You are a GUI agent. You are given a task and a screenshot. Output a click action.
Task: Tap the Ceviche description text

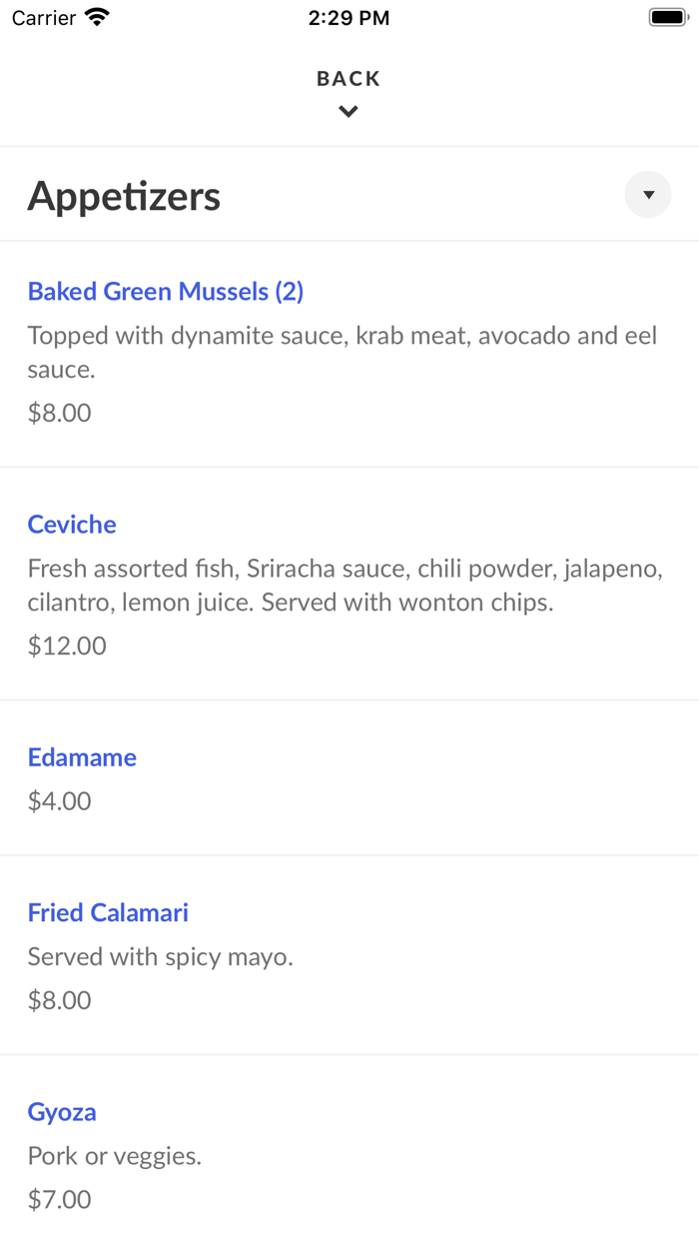point(345,586)
